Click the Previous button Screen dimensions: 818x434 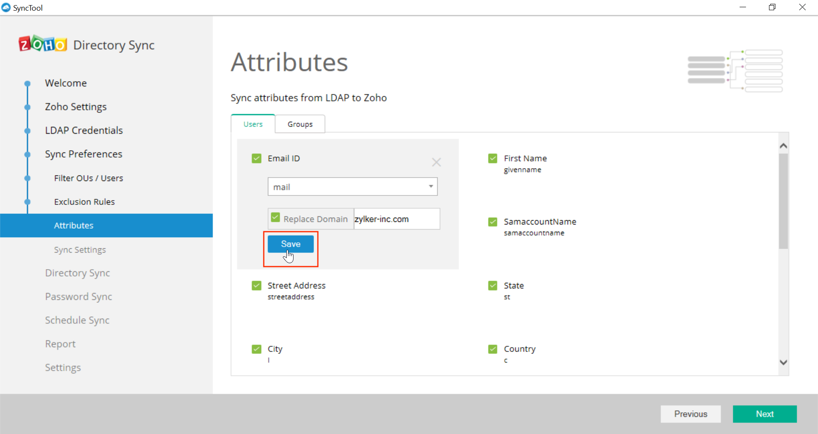691,414
